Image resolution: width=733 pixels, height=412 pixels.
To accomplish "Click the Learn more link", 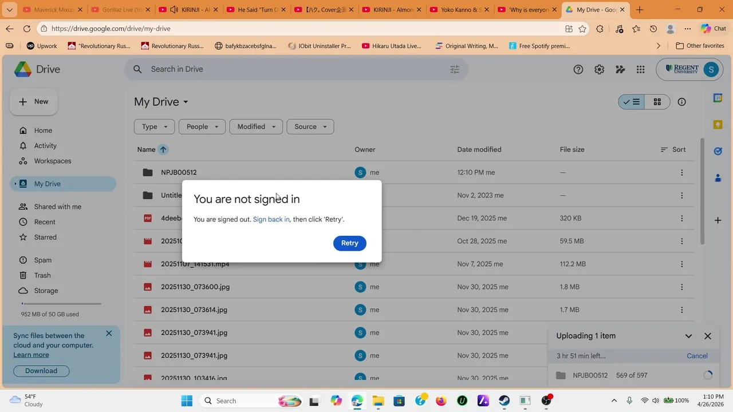I will pos(31,355).
